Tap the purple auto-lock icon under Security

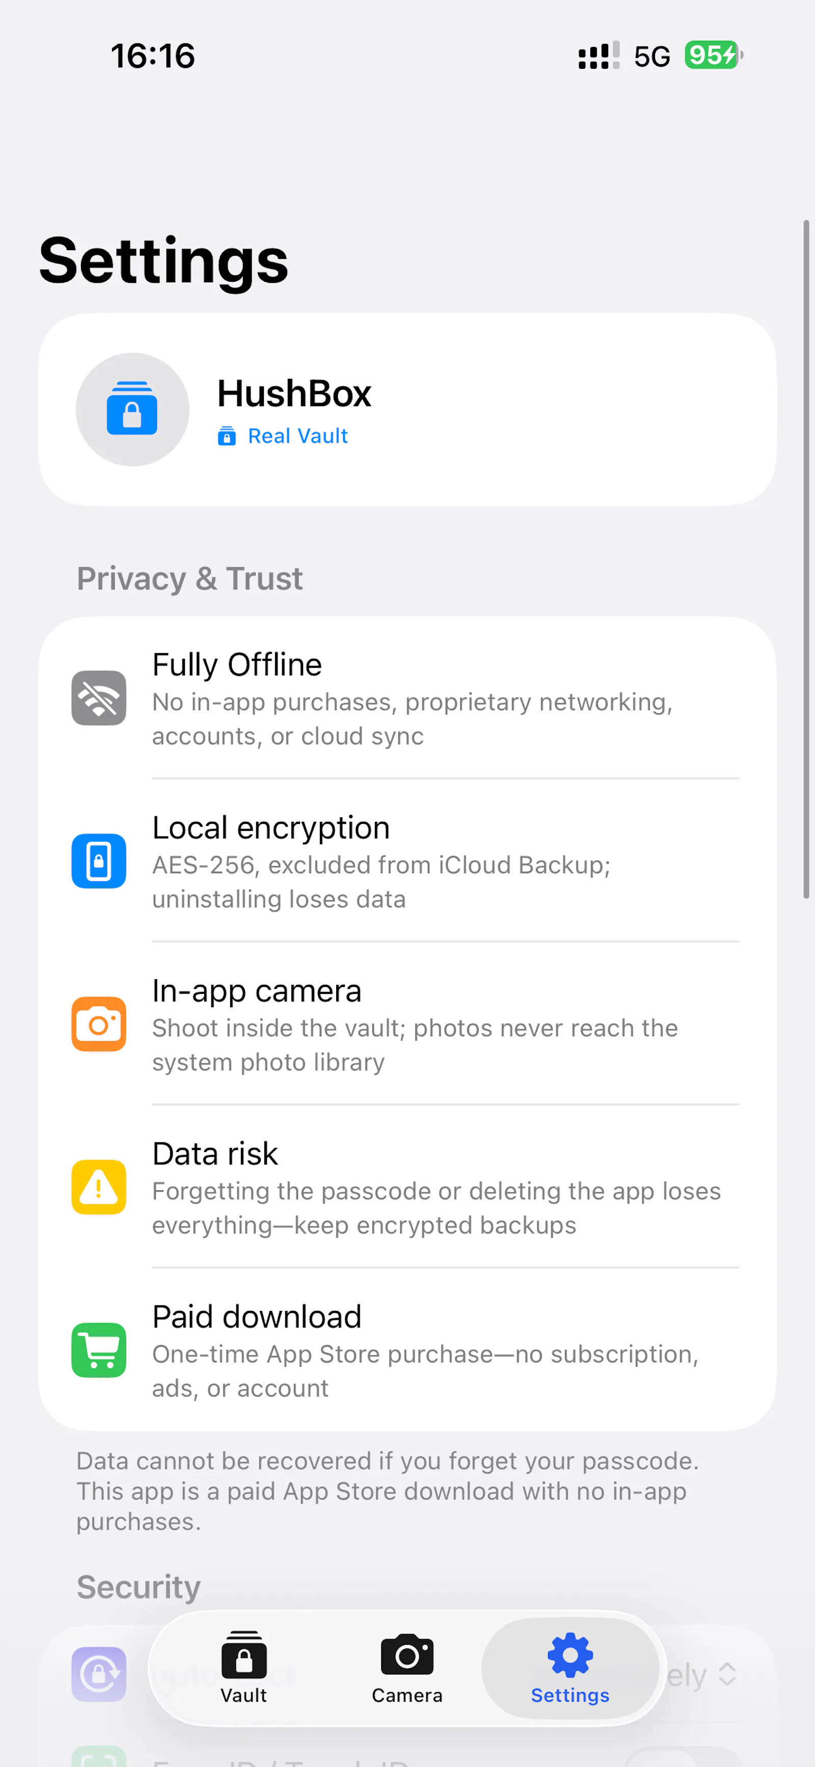[99, 1674]
